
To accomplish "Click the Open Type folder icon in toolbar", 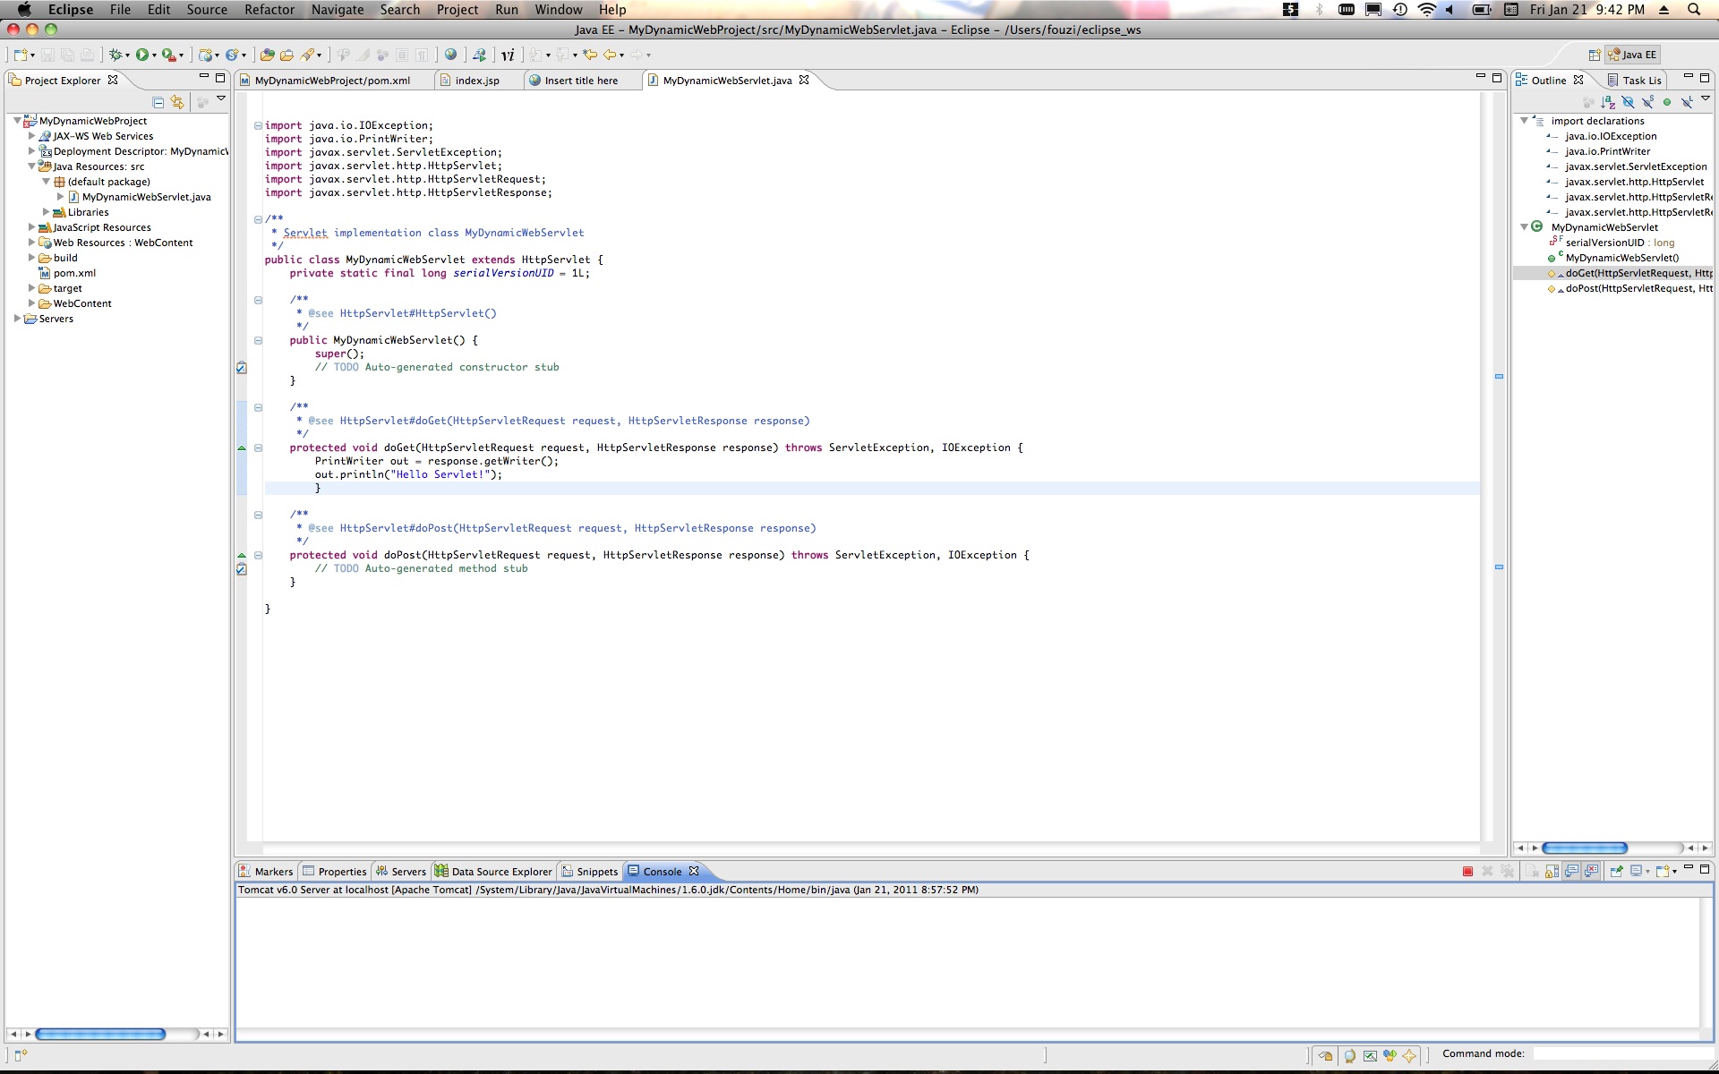I will click(x=267, y=55).
